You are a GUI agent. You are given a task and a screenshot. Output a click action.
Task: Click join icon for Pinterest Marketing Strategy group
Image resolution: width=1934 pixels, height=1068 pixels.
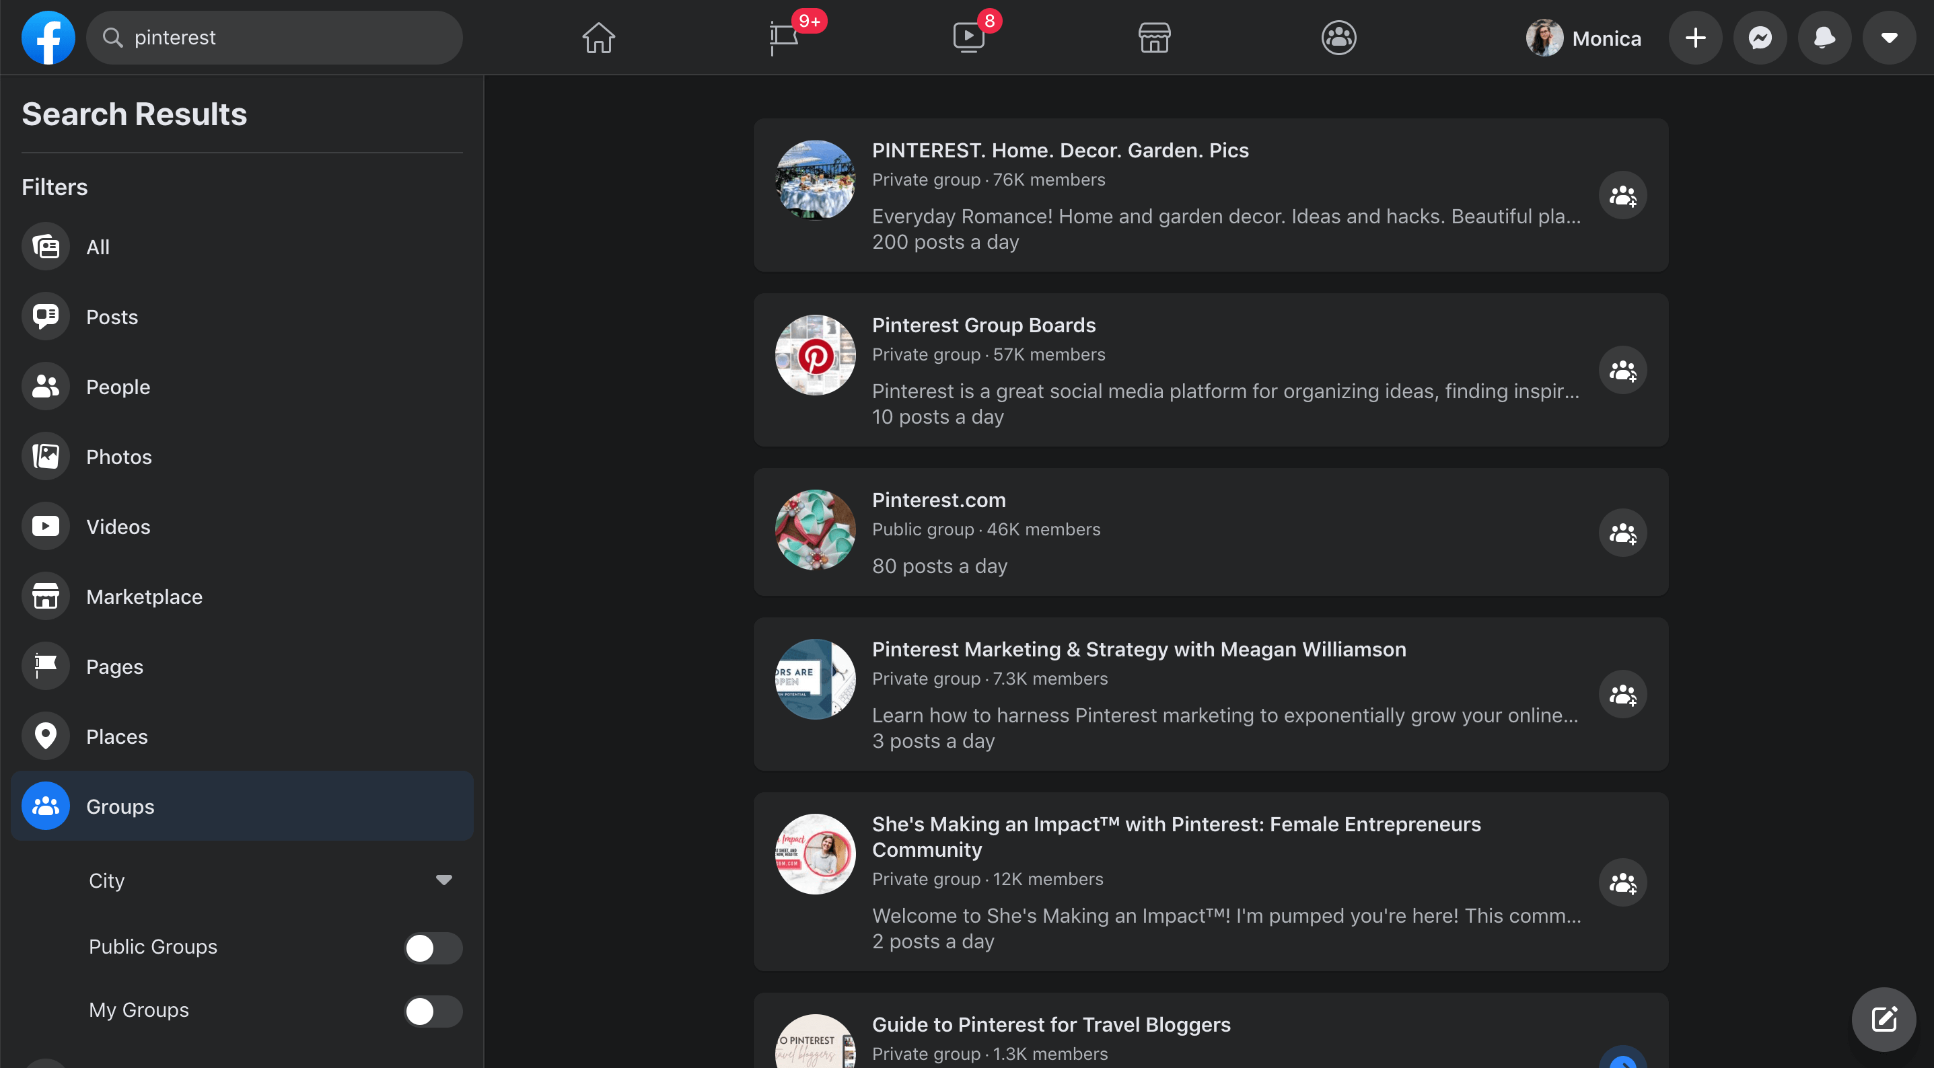[1621, 695]
